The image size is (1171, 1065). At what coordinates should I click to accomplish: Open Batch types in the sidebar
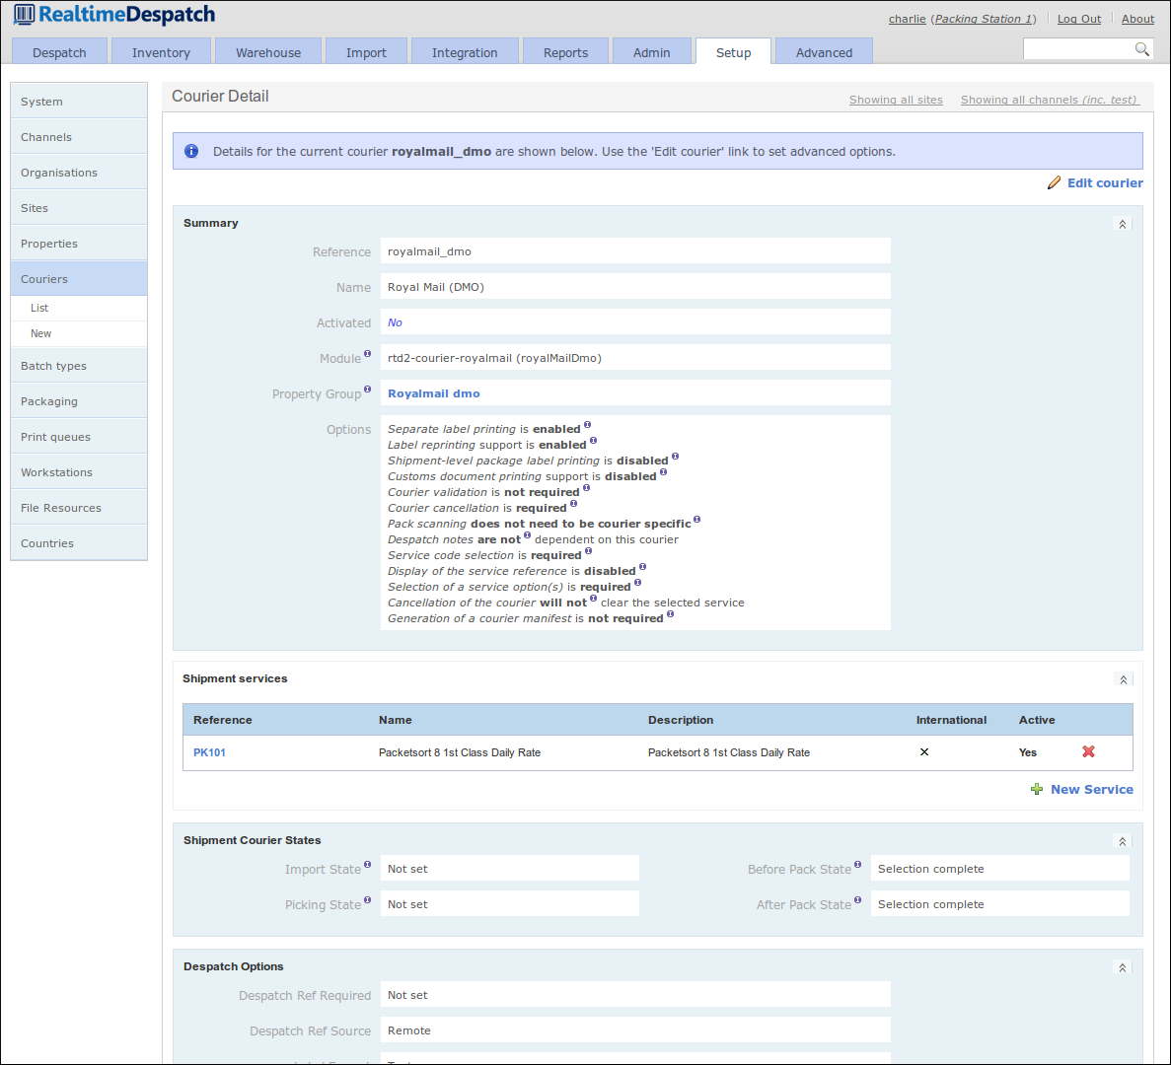[79, 366]
